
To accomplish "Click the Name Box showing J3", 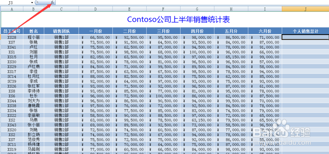I will (16, 3).
